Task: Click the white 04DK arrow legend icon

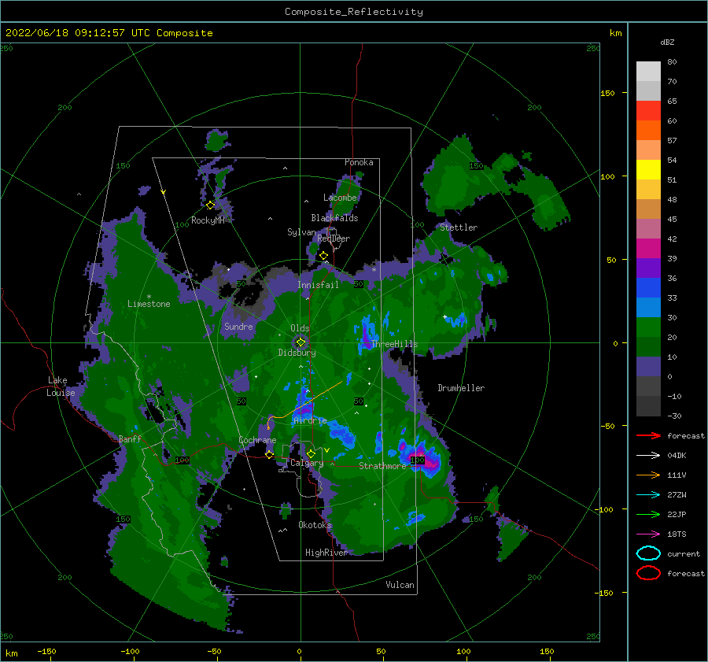Action: [648, 455]
